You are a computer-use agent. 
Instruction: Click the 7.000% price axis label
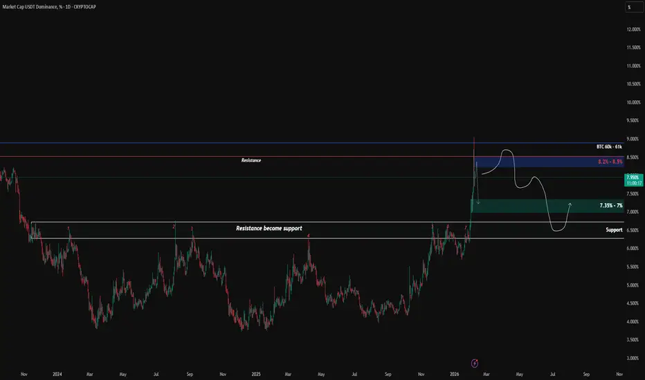633,212
